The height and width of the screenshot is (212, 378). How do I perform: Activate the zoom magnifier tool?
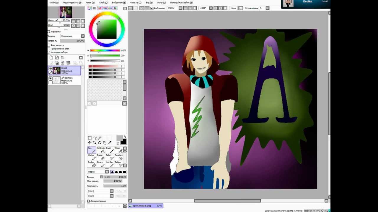click(x=94, y=143)
